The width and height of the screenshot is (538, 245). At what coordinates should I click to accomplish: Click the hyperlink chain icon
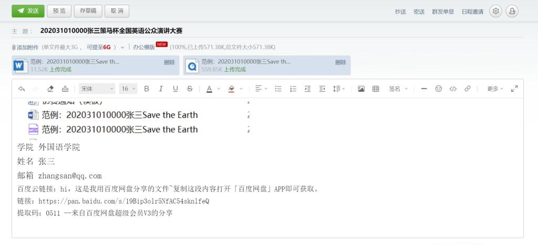coord(467,89)
